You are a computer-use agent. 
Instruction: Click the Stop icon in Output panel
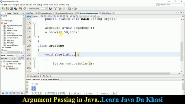[x=27, y=89]
